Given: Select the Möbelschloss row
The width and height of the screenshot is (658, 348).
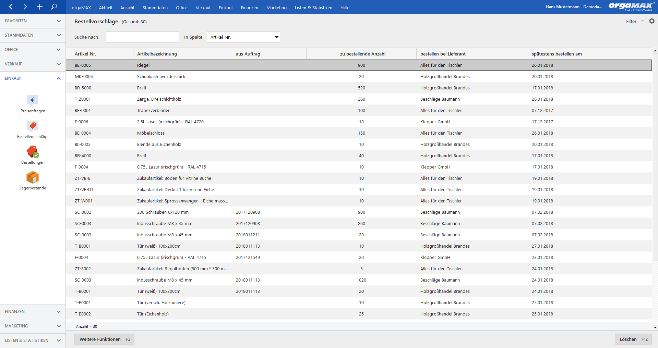Looking at the screenshot, I should coord(359,133).
